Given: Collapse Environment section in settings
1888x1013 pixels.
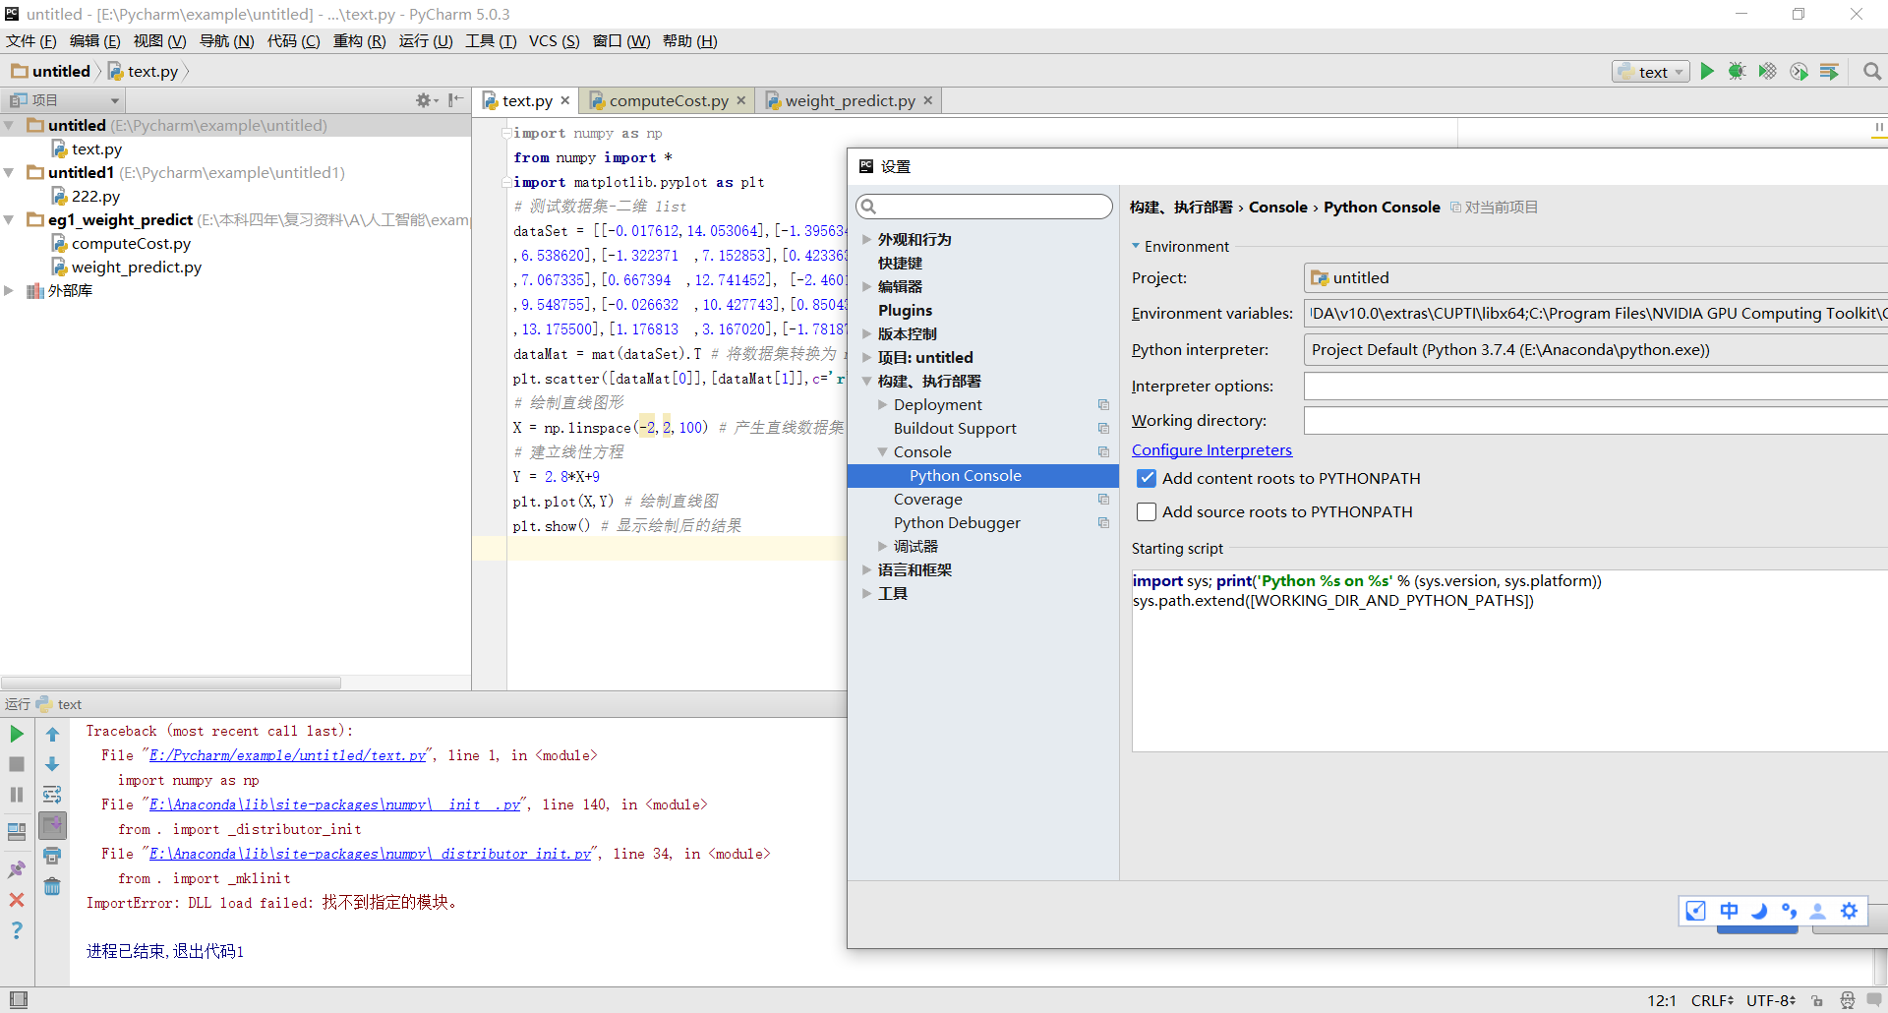Looking at the screenshot, I should click(1136, 246).
